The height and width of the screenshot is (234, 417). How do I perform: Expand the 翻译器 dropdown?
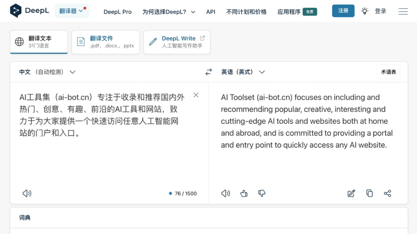coord(71,11)
